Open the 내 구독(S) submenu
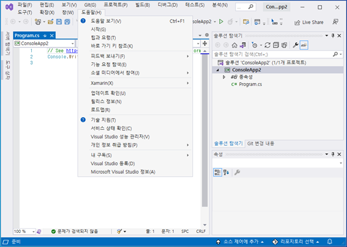Viewport: 347px width, 247px height. pos(135,156)
